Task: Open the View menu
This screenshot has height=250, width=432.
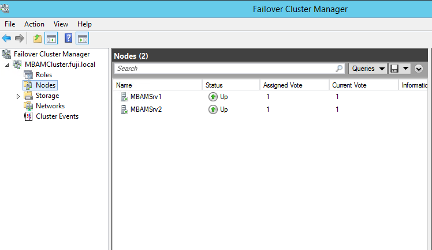Action: 61,24
